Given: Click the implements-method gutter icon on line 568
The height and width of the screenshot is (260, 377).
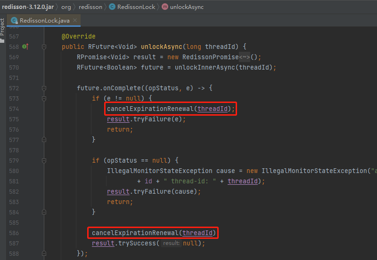Looking at the screenshot, I should (x=25, y=47).
